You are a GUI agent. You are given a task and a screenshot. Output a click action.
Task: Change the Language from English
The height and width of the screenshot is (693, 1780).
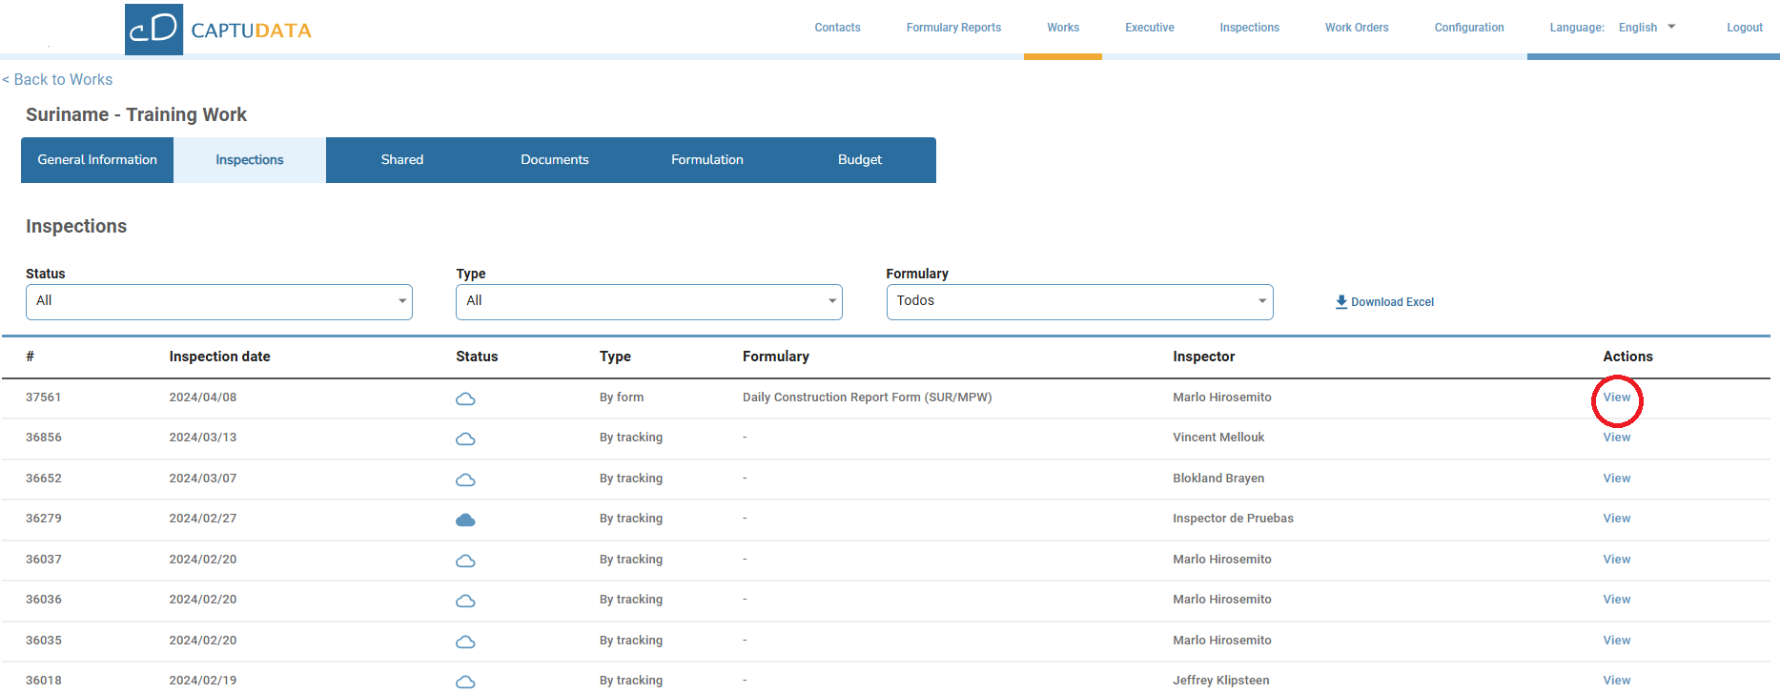point(1647,28)
